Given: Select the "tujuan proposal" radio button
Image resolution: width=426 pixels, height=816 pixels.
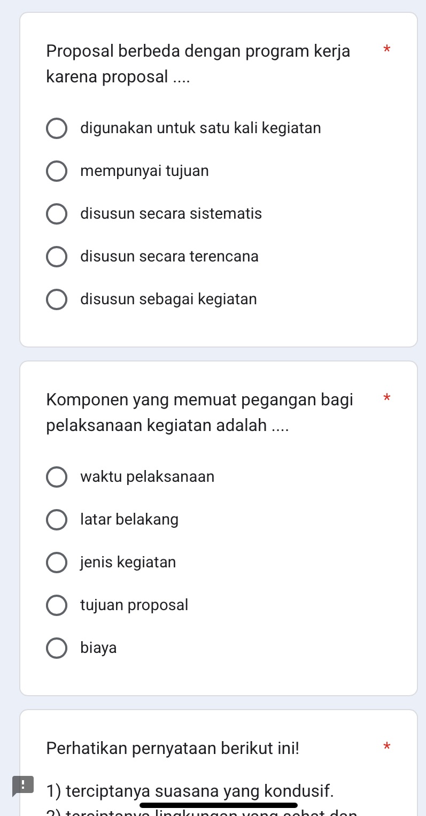Looking at the screenshot, I should click(57, 605).
